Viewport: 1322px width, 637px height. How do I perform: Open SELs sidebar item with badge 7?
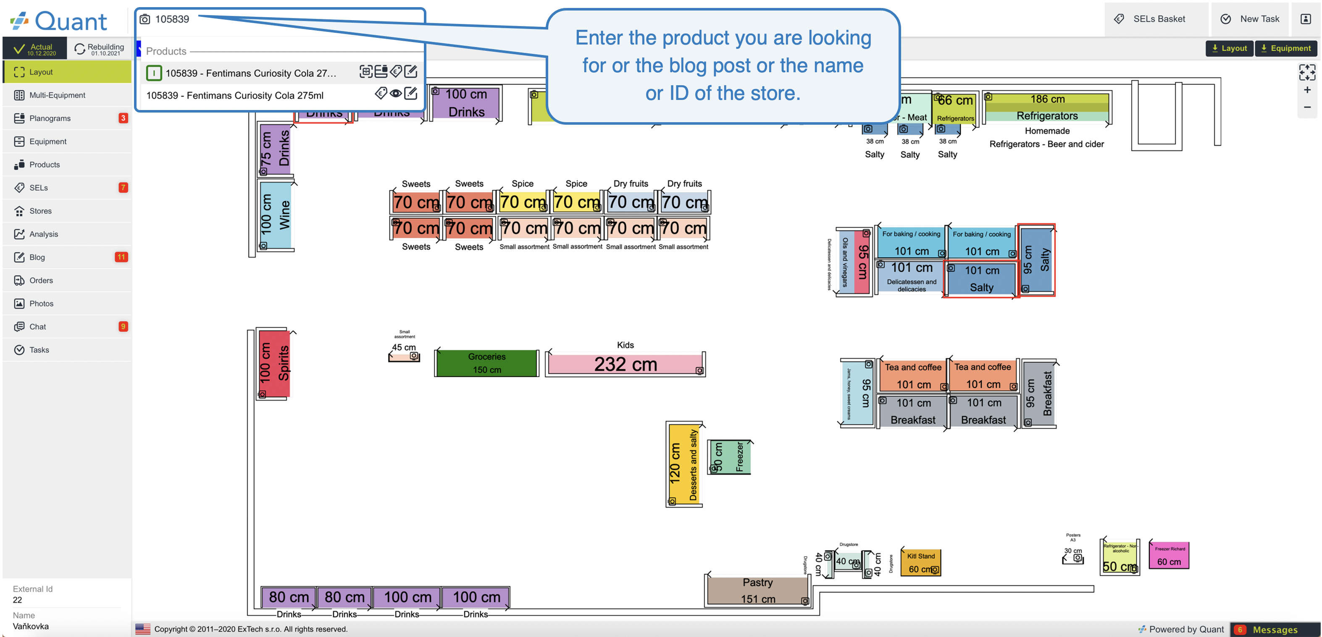pyautogui.click(x=67, y=188)
